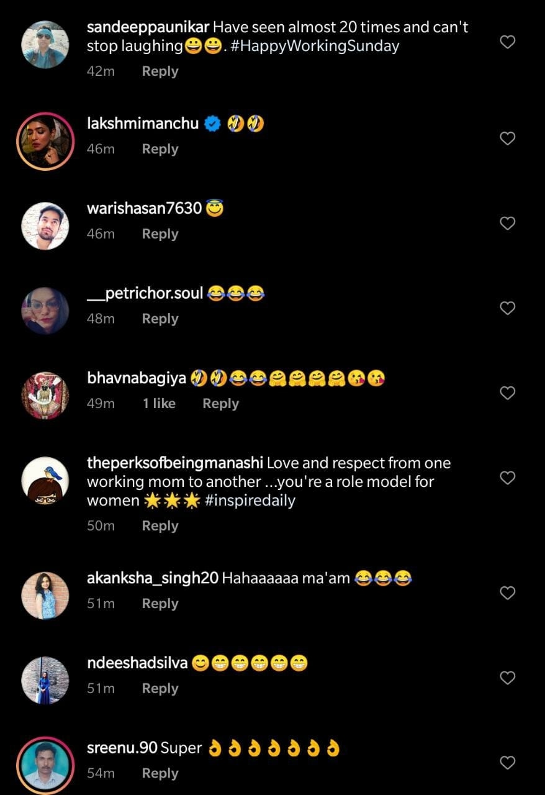Screen dimensions: 545x795
Task: Like theperksofbeingmanashi's comment
Action: (x=508, y=478)
